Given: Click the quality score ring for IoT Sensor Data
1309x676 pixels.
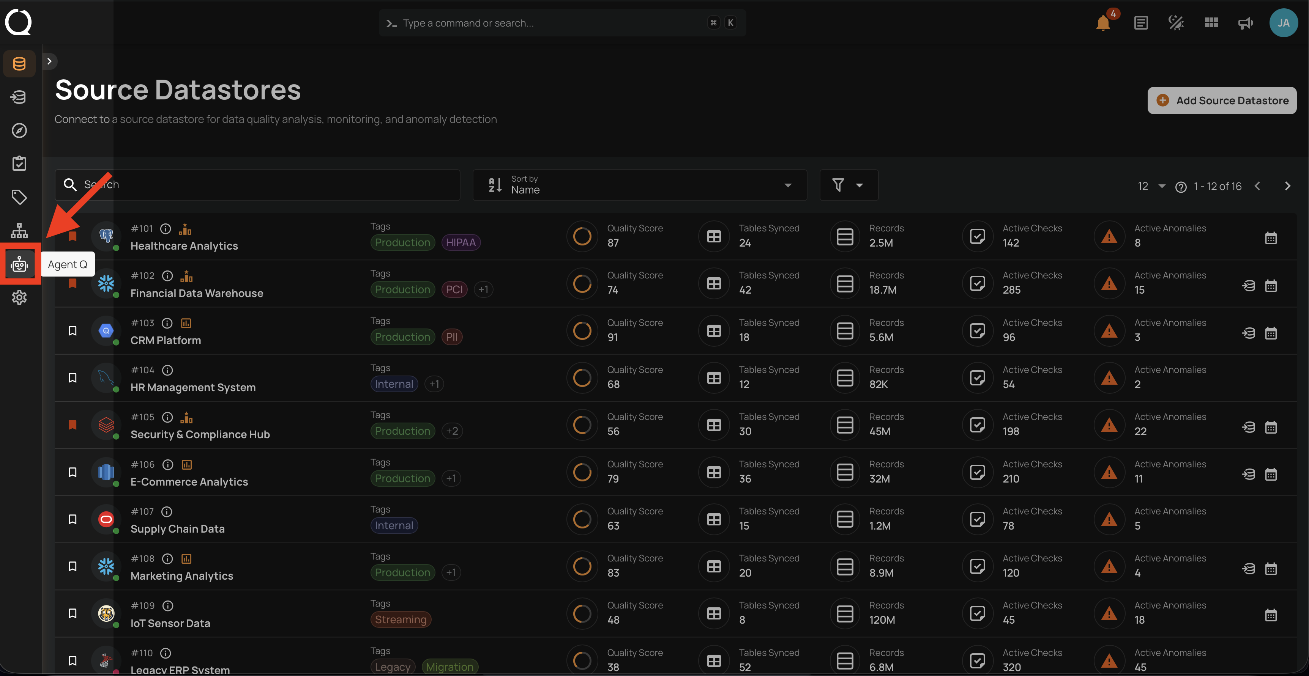Looking at the screenshot, I should point(582,613).
